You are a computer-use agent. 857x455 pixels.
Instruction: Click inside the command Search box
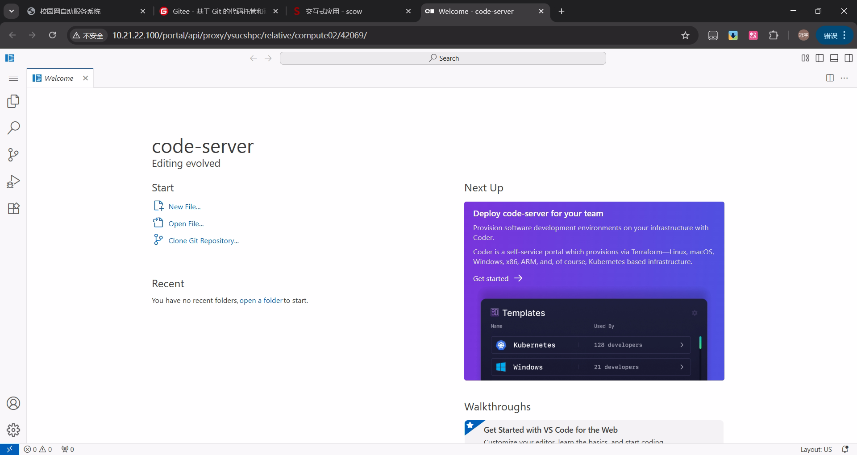(443, 58)
